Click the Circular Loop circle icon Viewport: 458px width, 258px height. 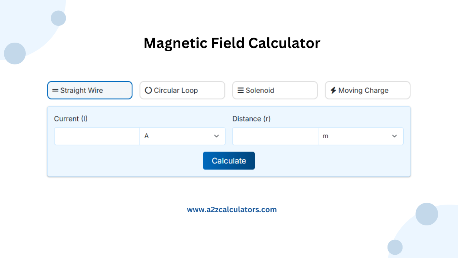click(148, 90)
